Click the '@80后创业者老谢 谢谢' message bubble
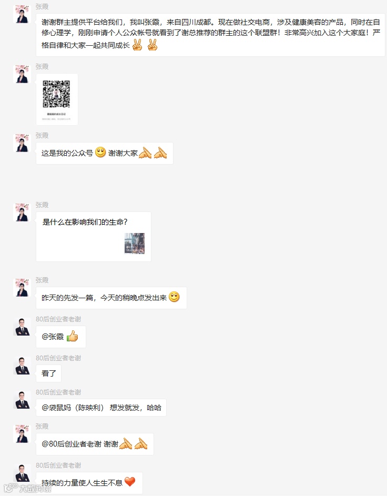The height and width of the screenshot is (496, 387). click(95, 444)
